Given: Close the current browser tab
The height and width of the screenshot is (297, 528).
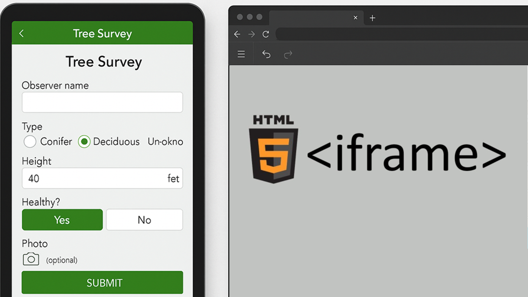Looking at the screenshot, I should pyautogui.click(x=355, y=18).
